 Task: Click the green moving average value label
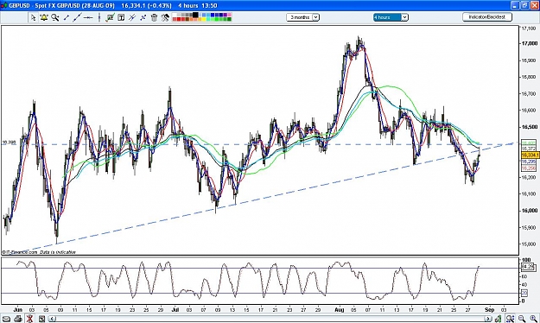pos(529,142)
